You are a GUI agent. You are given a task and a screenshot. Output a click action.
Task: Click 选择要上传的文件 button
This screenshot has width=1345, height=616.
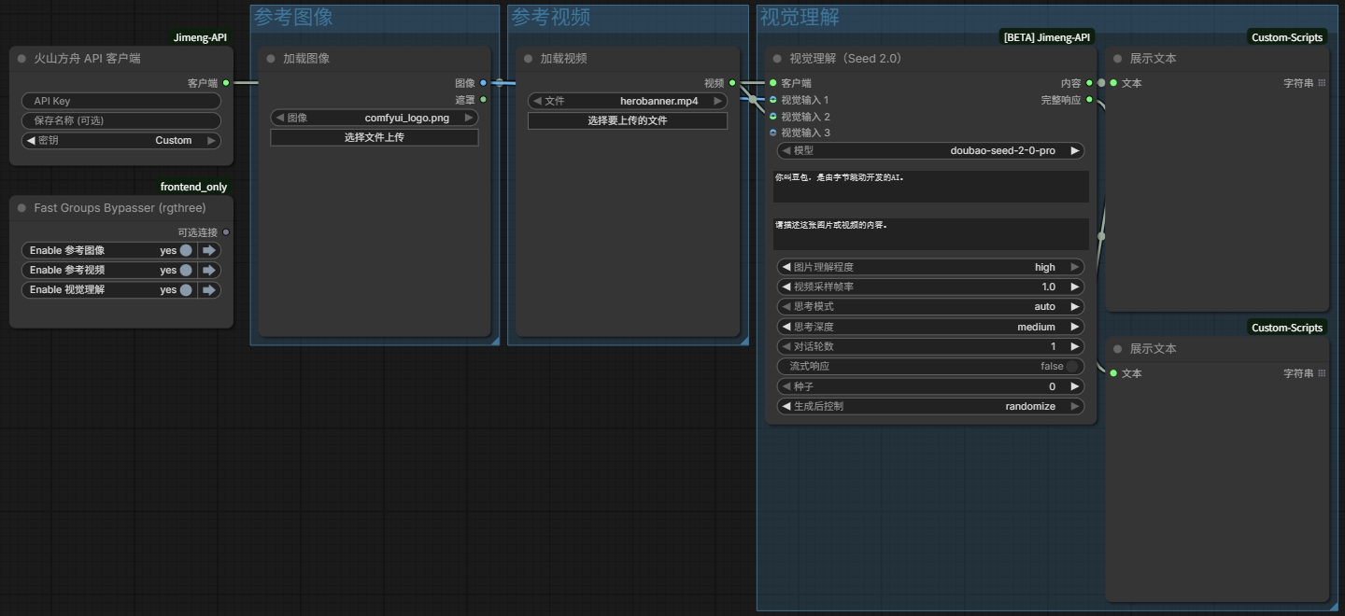pyautogui.click(x=628, y=120)
